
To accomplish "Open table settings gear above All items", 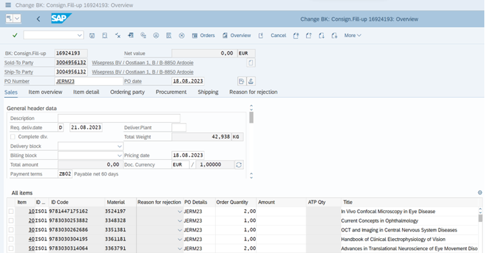I will pos(480,192).
